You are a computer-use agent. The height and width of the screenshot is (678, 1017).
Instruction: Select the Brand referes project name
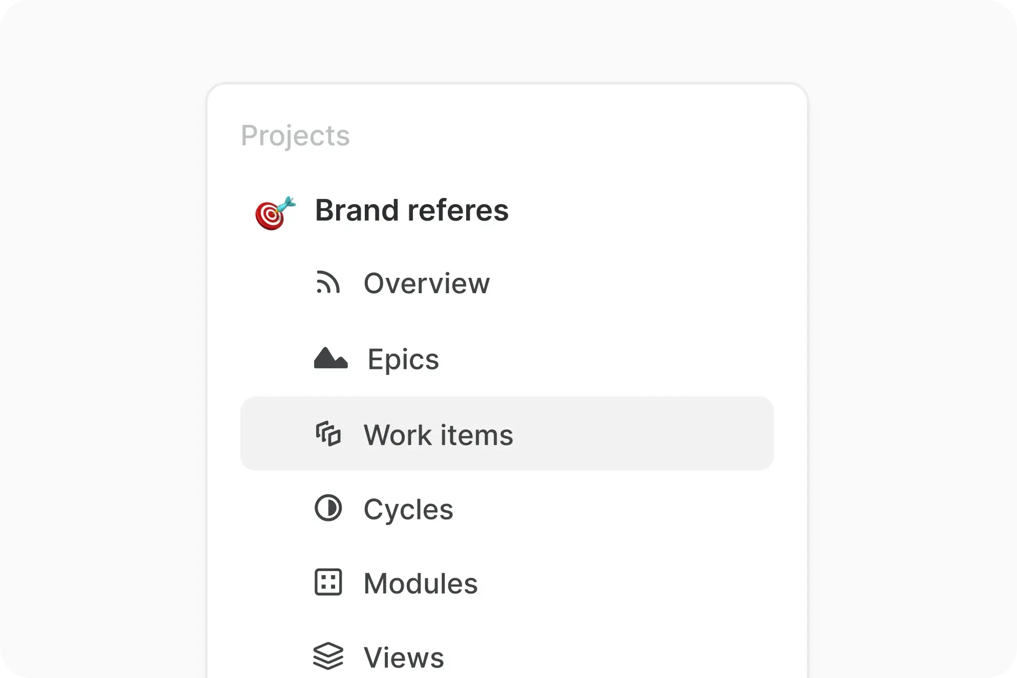pos(411,210)
